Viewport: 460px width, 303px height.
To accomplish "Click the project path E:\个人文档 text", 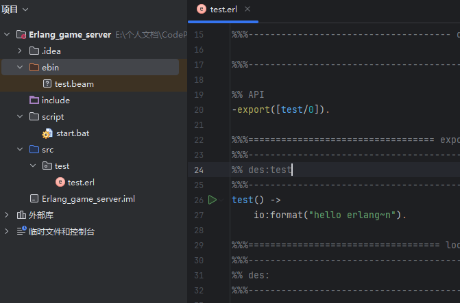I will (x=151, y=35).
